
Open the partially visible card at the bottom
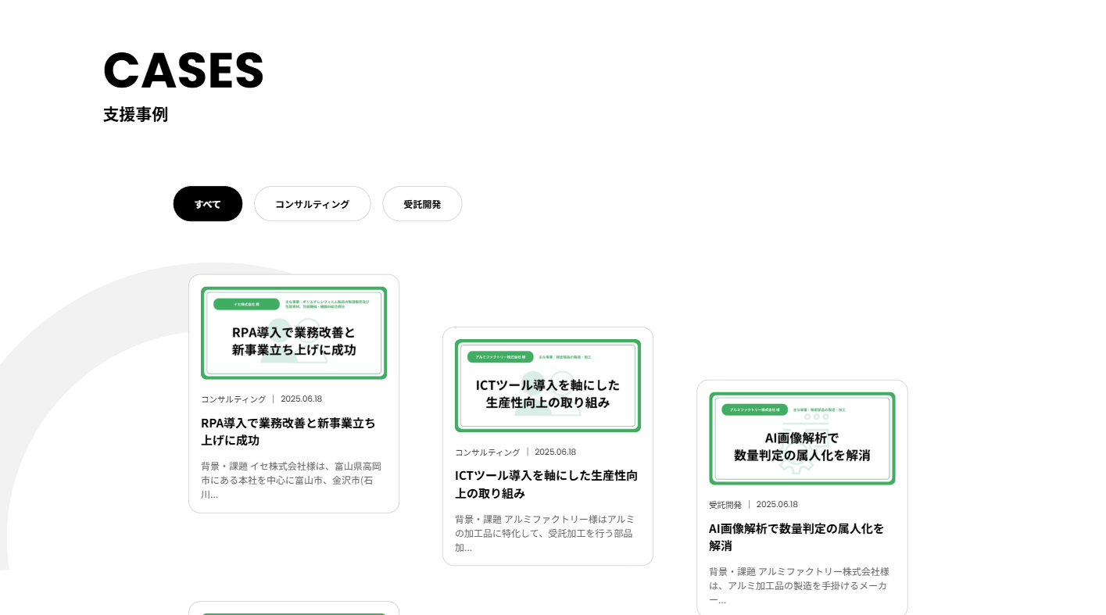[294, 610]
